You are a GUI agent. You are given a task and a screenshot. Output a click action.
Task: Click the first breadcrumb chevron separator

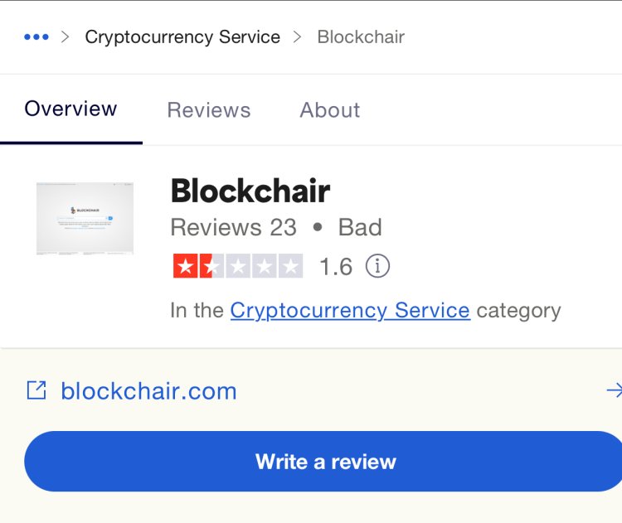click(66, 37)
